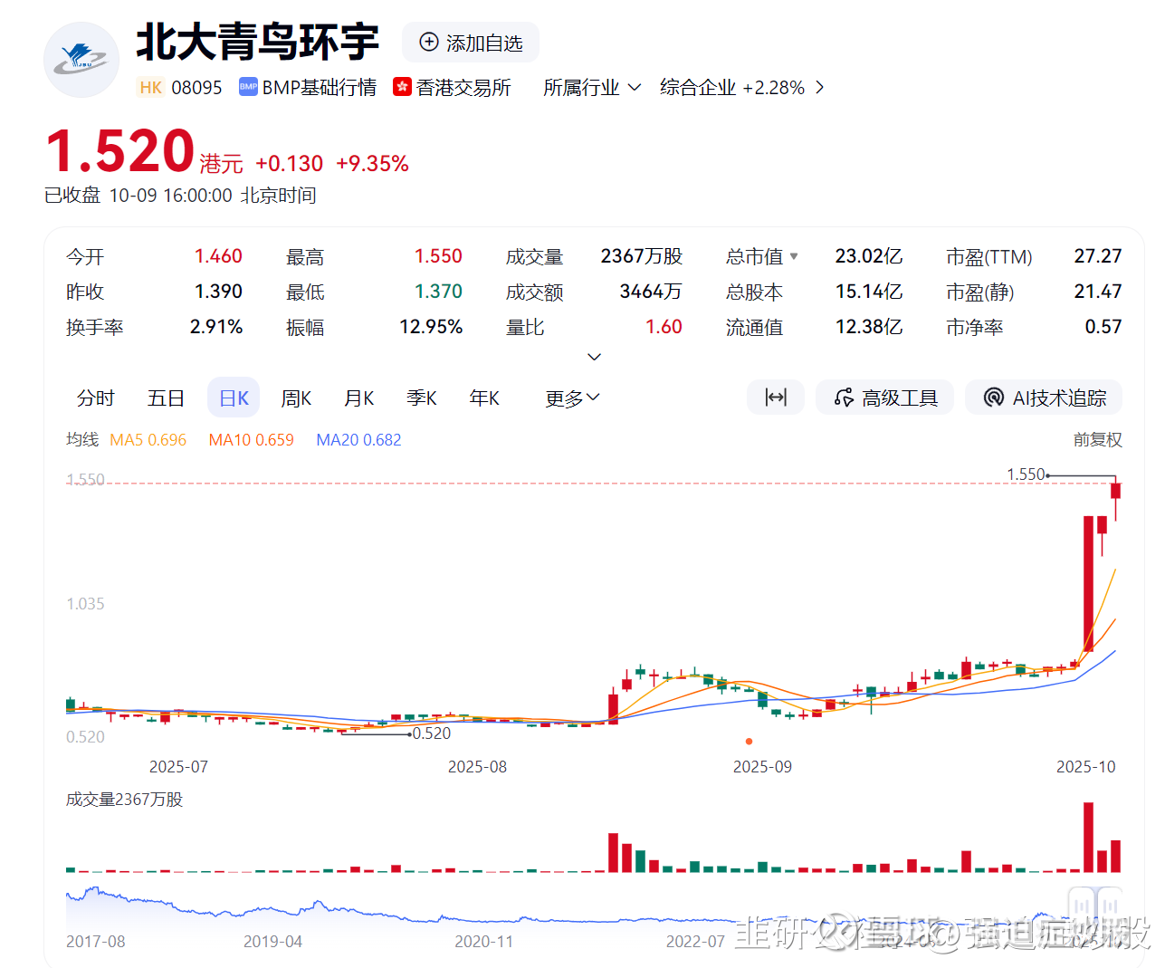Click 流通值 value 12.38亿
1165x968 pixels.
(x=869, y=327)
